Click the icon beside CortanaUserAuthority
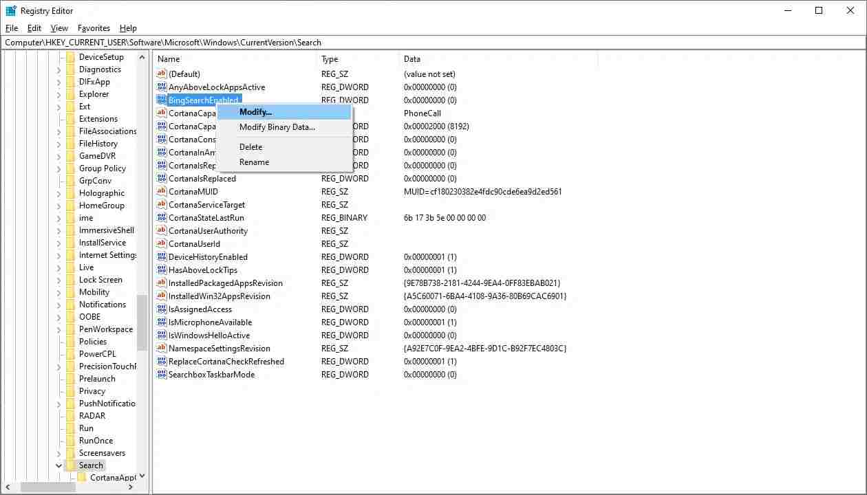This screenshot has width=867, height=495. pyautogui.click(x=162, y=230)
